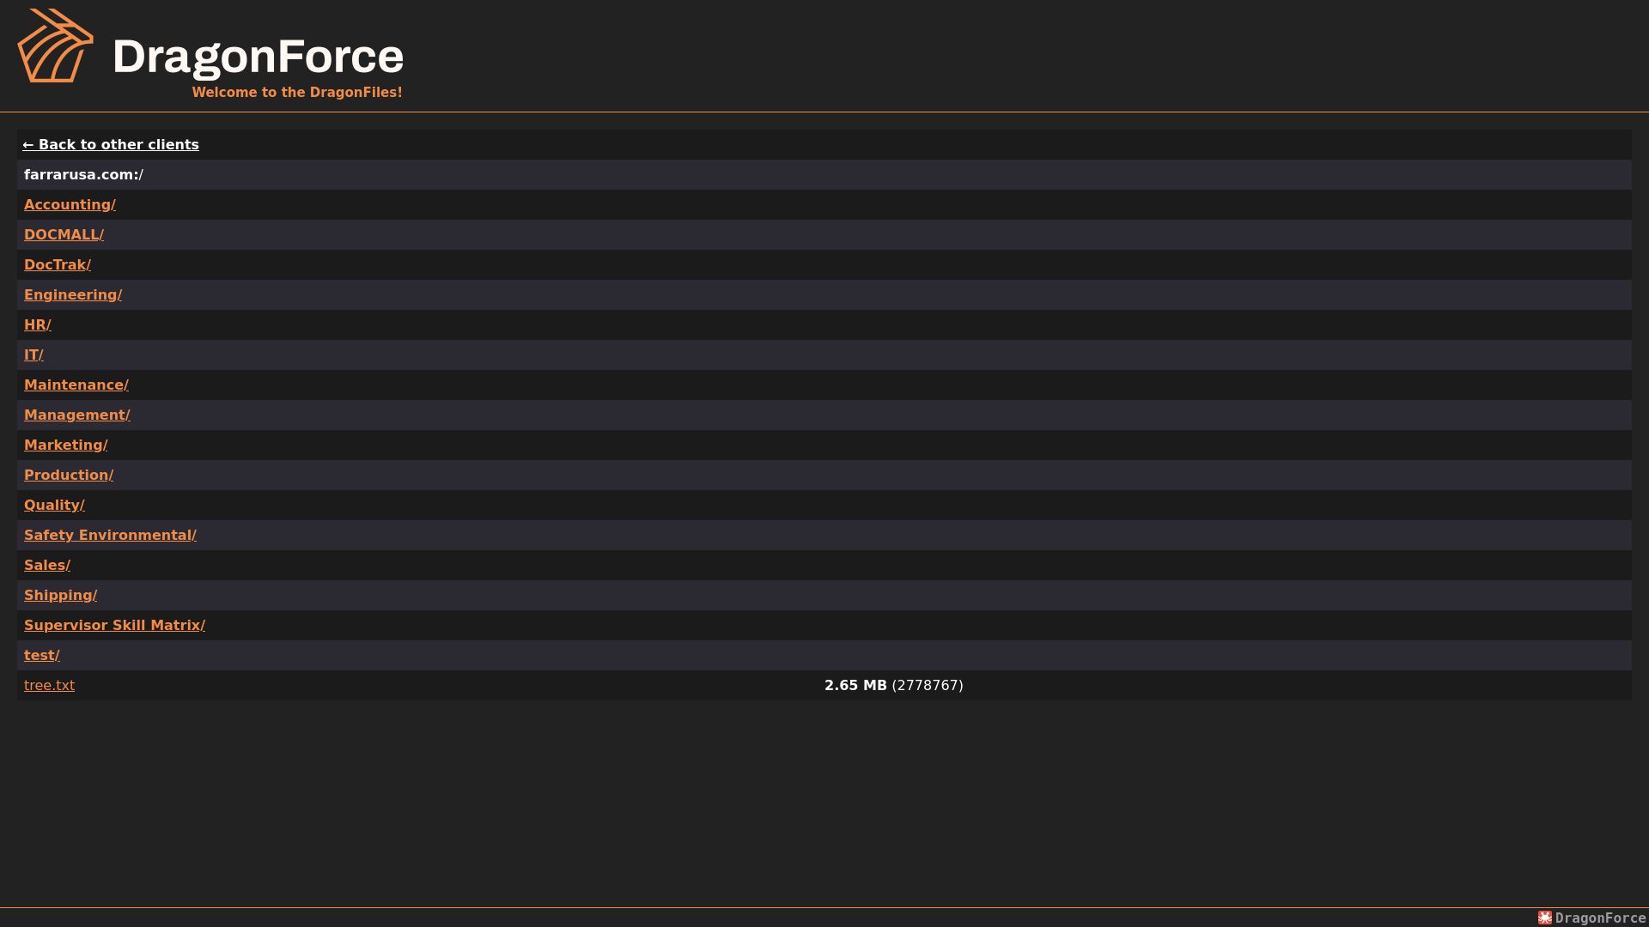Go back to other clients

point(111,144)
